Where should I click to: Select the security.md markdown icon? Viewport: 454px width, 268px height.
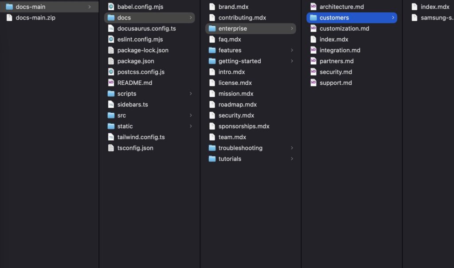click(x=313, y=72)
